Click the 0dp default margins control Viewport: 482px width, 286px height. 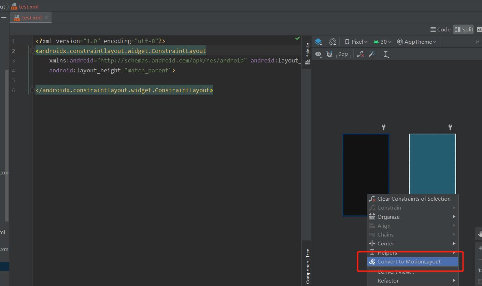343,54
